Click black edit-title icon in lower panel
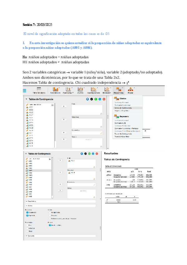Image resolution: width=187 pixels, height=265 pixels. pyautogui.click(x=85, y=154)
